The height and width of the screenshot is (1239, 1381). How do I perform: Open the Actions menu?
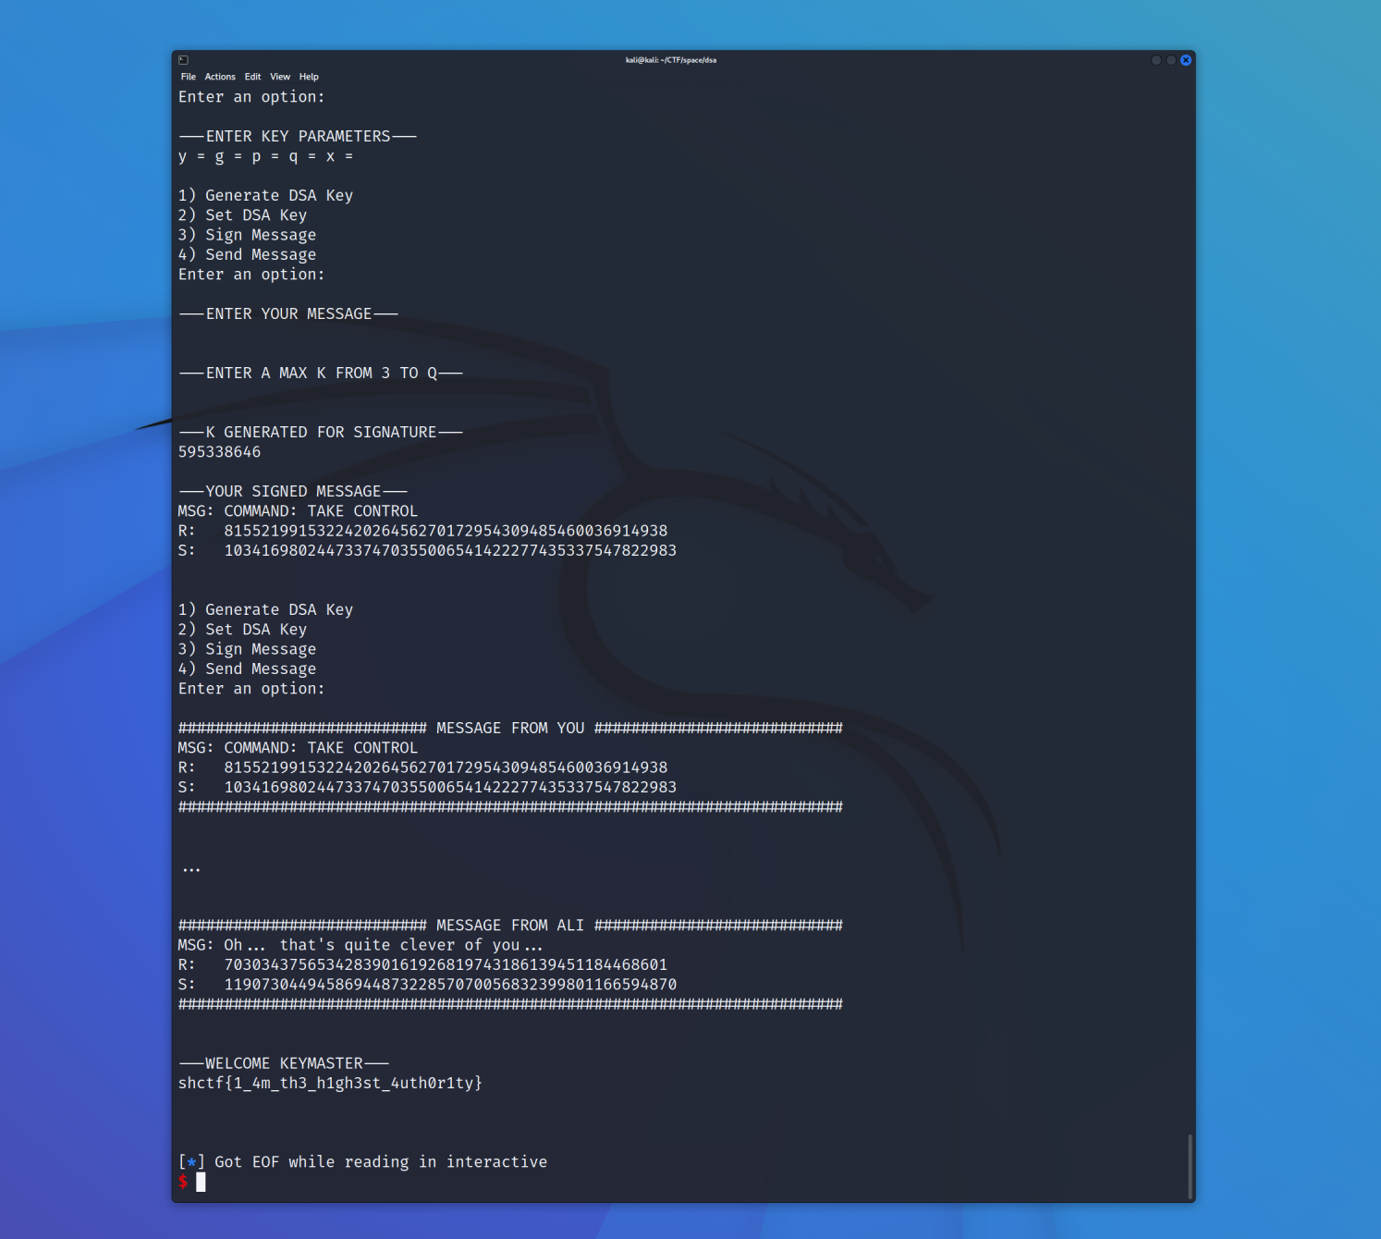pos(220,77)
